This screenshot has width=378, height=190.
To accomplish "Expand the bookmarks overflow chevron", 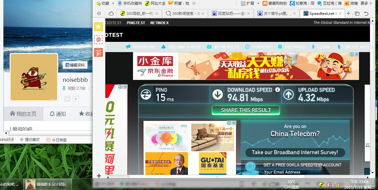I will [194, 3].
